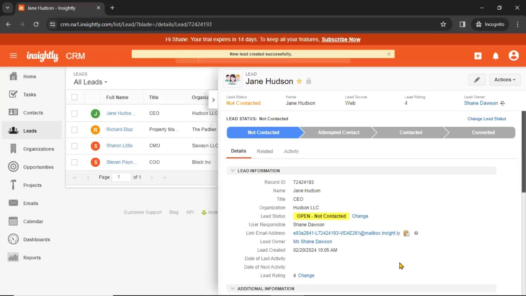Click the lead star favorite toggle

coord(299,81)
